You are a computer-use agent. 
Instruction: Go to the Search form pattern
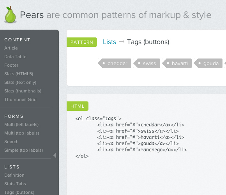click(x=11, y=142)
